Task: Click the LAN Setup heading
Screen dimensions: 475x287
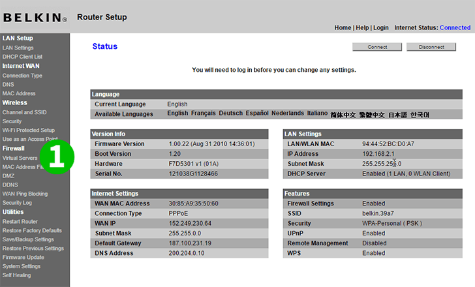Action: tap(18, 38)
